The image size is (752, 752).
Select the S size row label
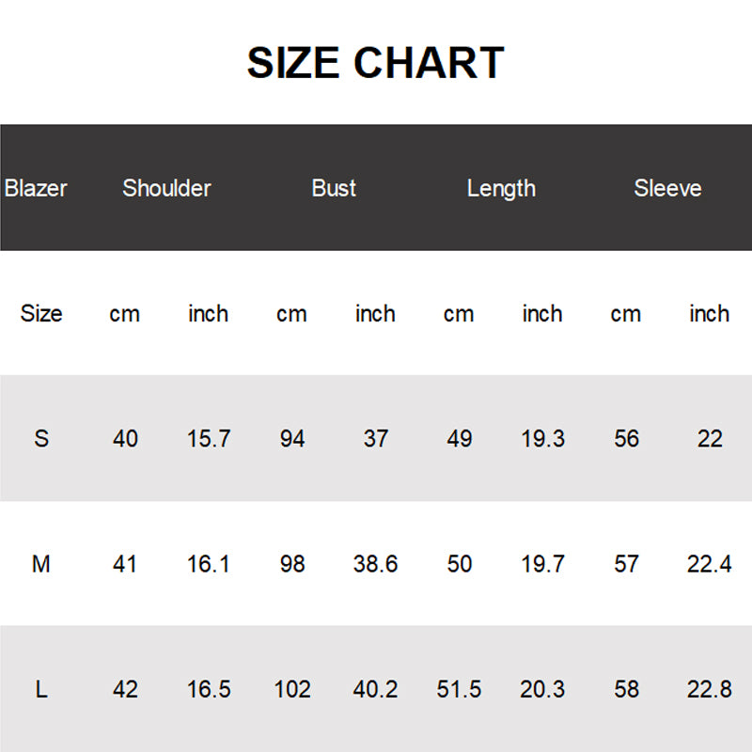(x=41, y=438)
